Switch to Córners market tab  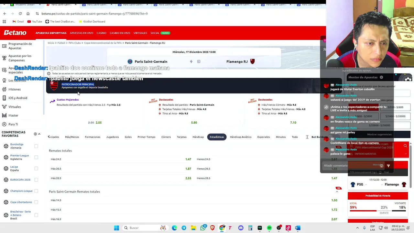[166, 137]
